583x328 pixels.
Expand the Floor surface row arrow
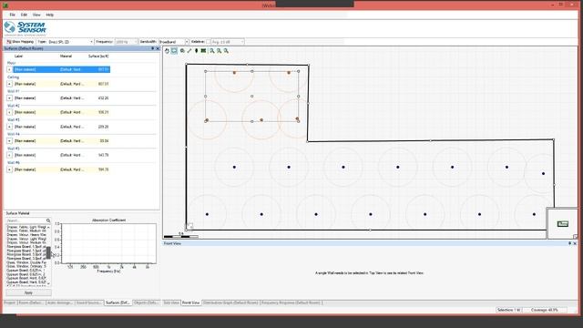click(10, 69)
